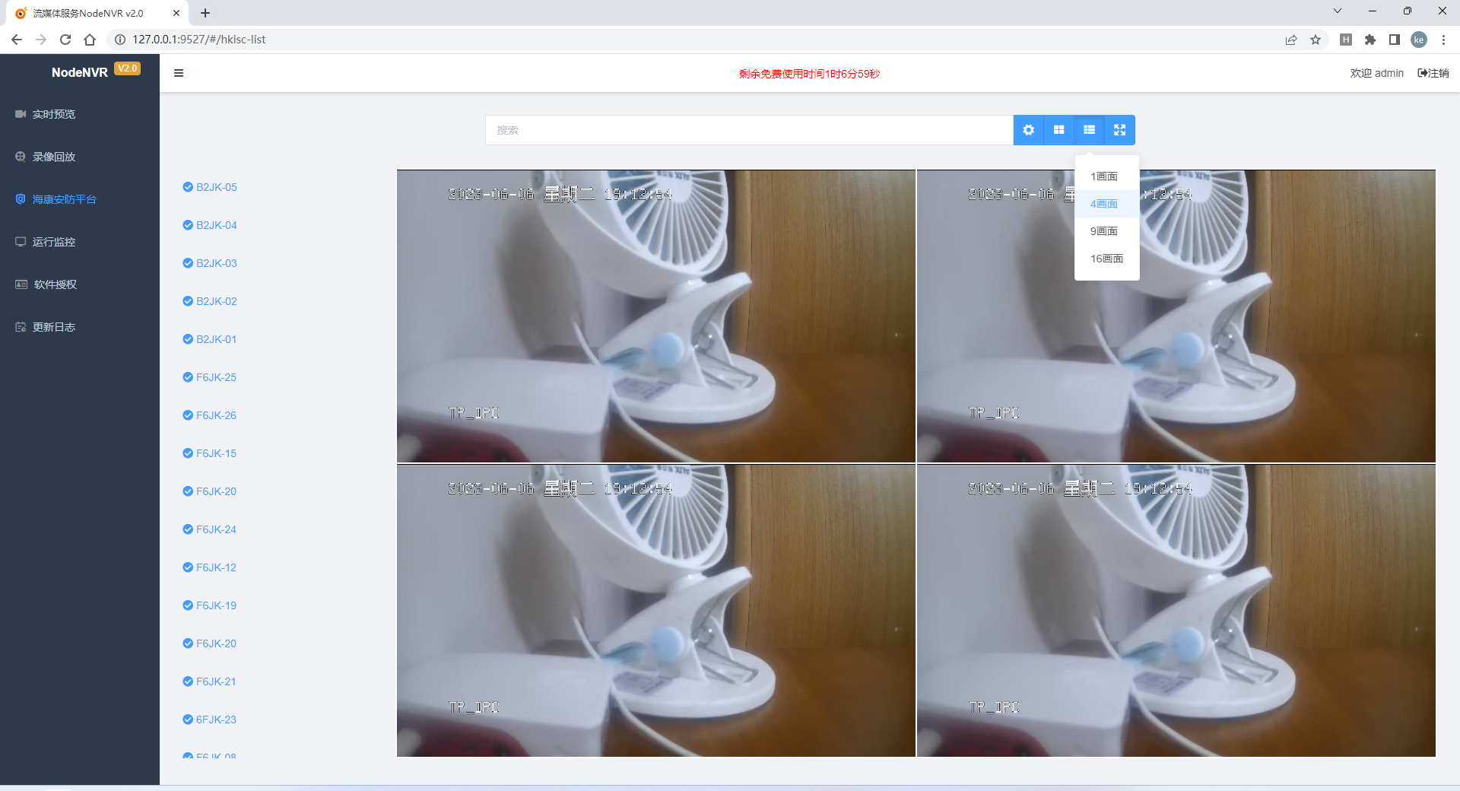
Task: View site info icon before URL
Action: pos(120,40)
